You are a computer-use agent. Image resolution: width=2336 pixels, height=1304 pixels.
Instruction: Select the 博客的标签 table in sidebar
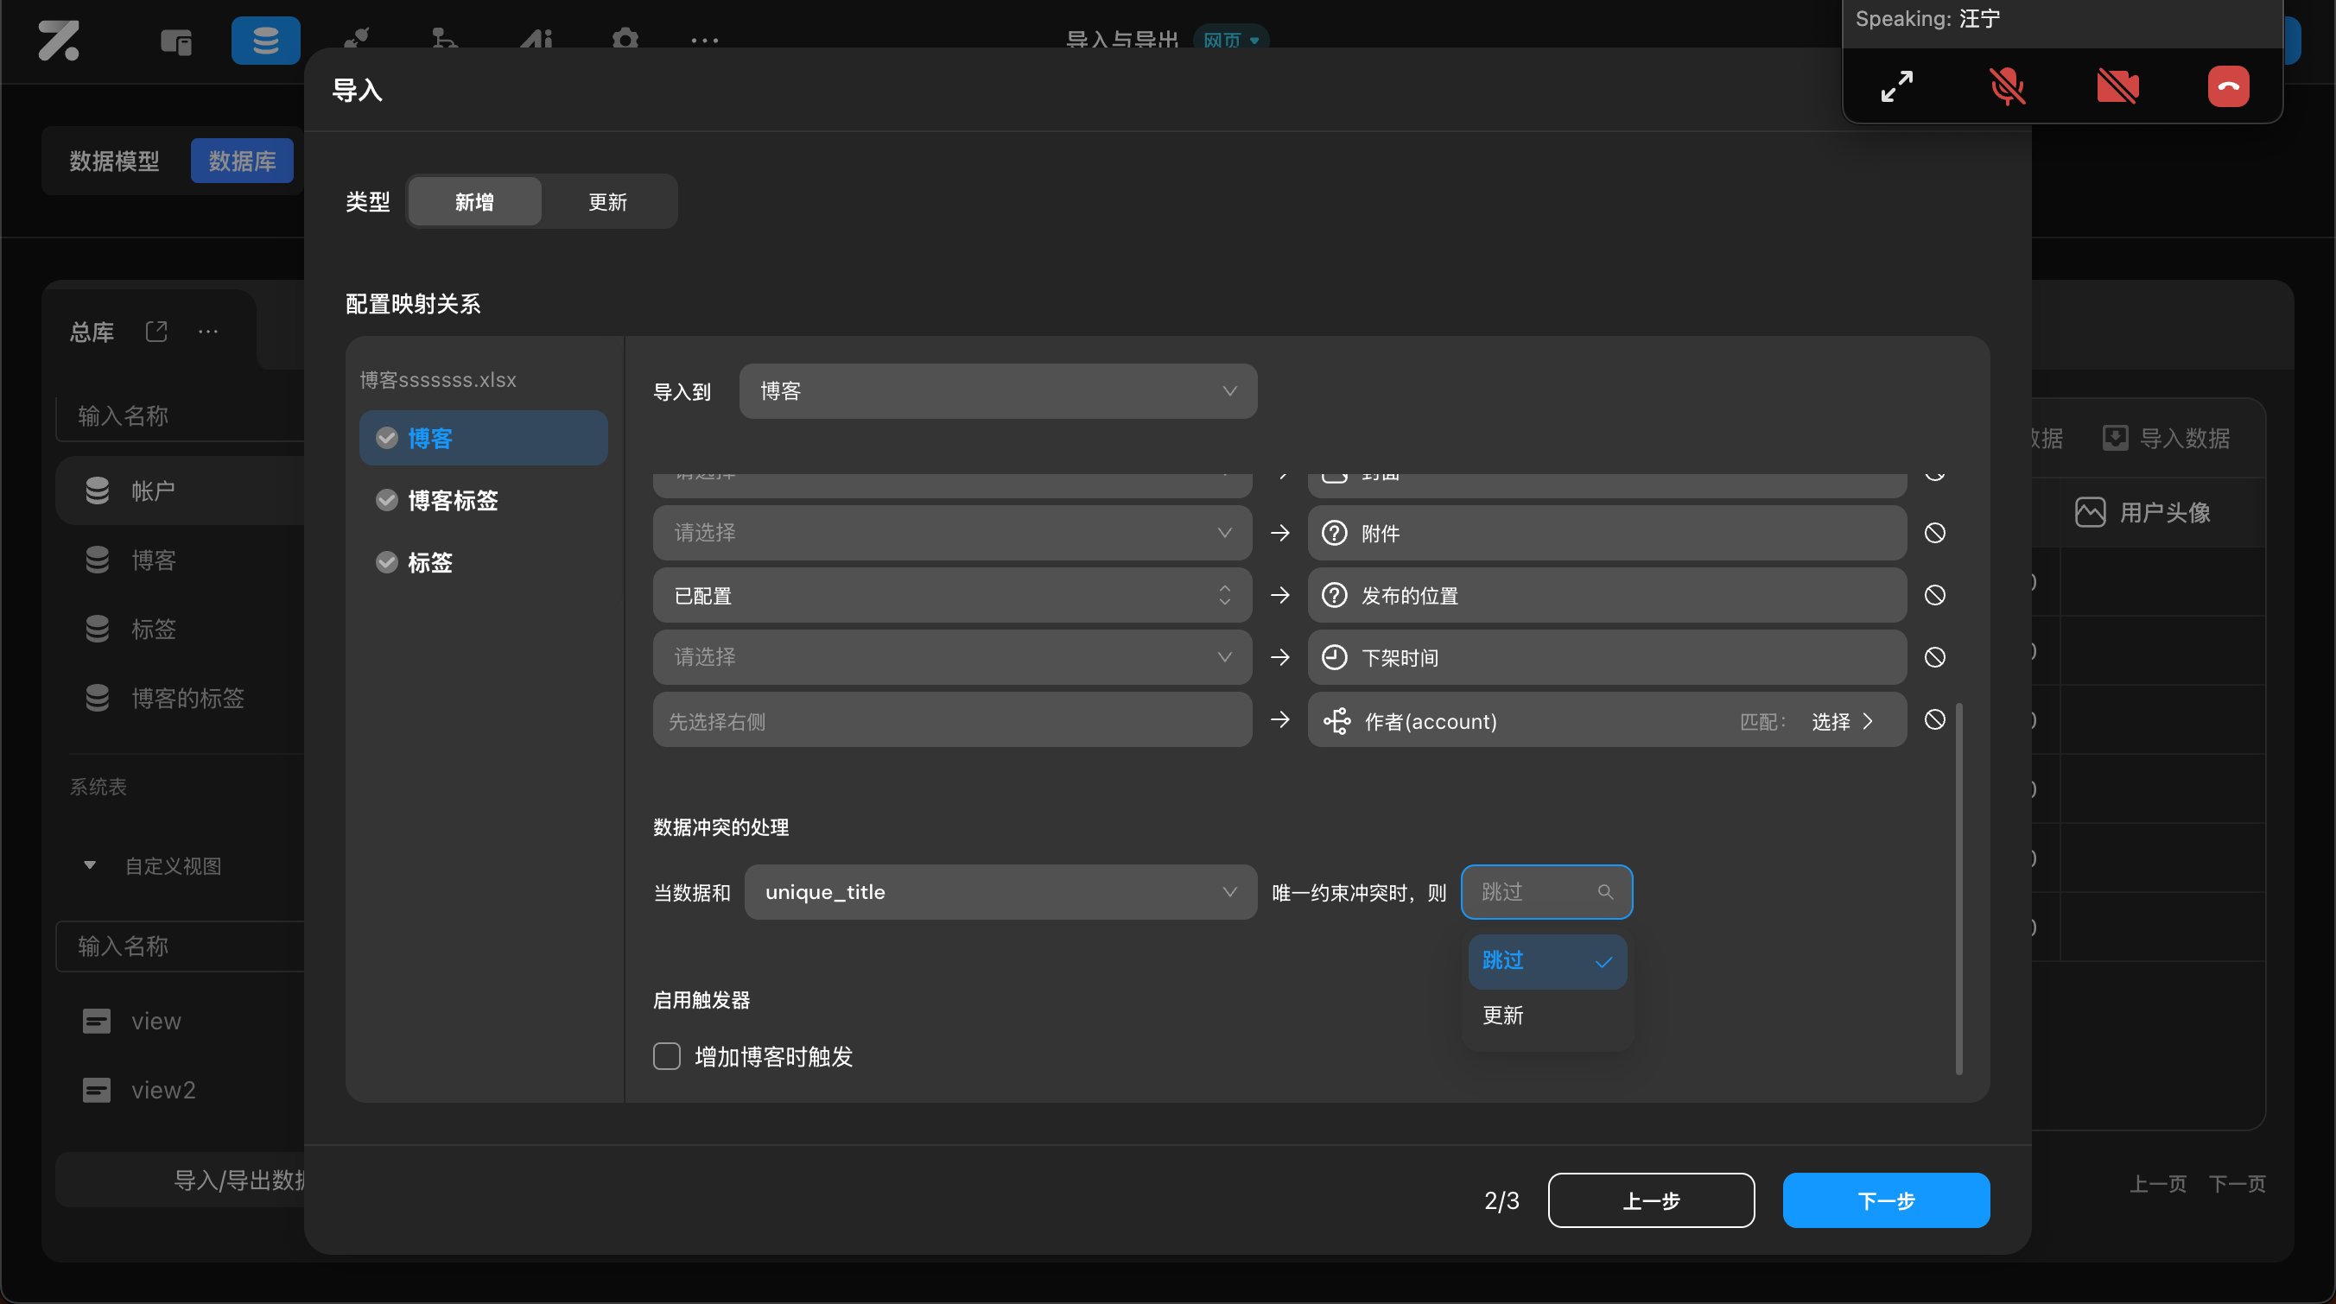pyautogui.click(x=181, y=698)
